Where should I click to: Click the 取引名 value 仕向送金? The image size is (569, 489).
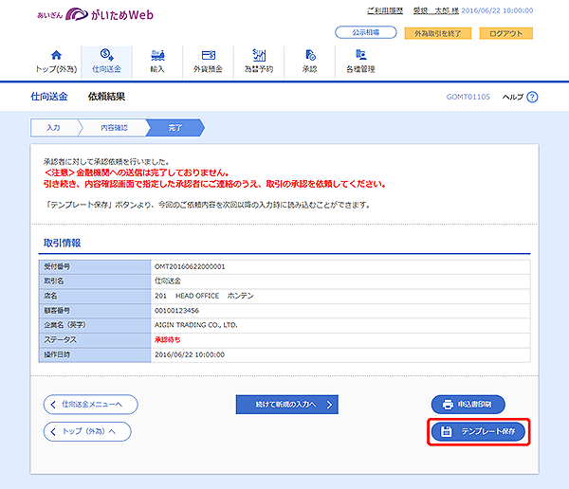tap(168, 281)
